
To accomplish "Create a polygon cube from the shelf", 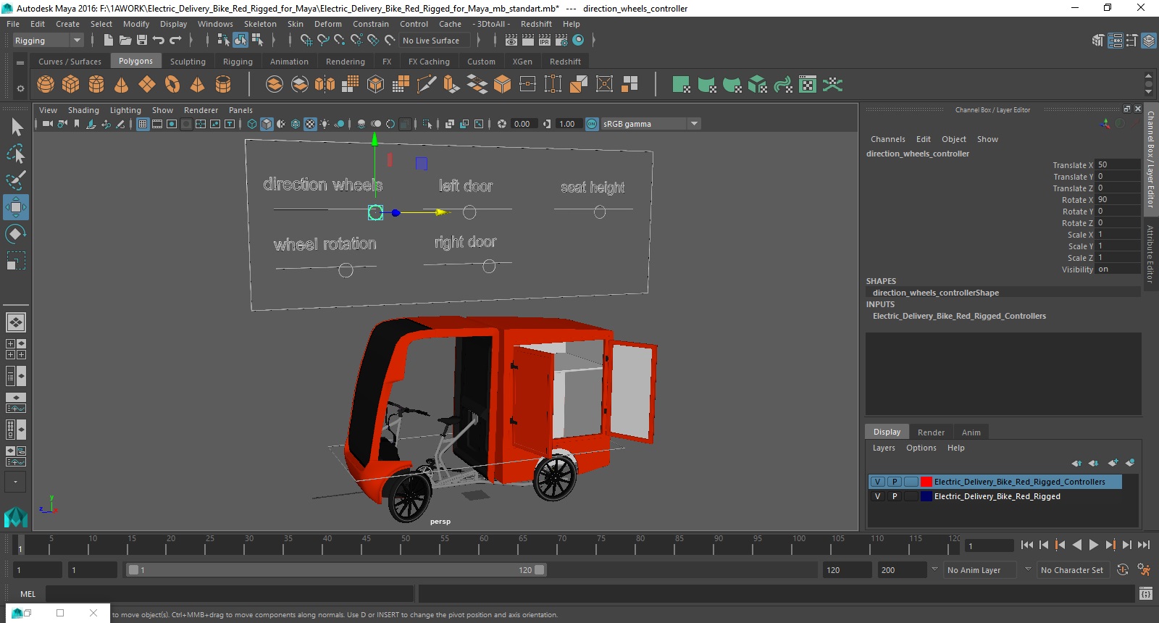I will click(x=71, y=85).
